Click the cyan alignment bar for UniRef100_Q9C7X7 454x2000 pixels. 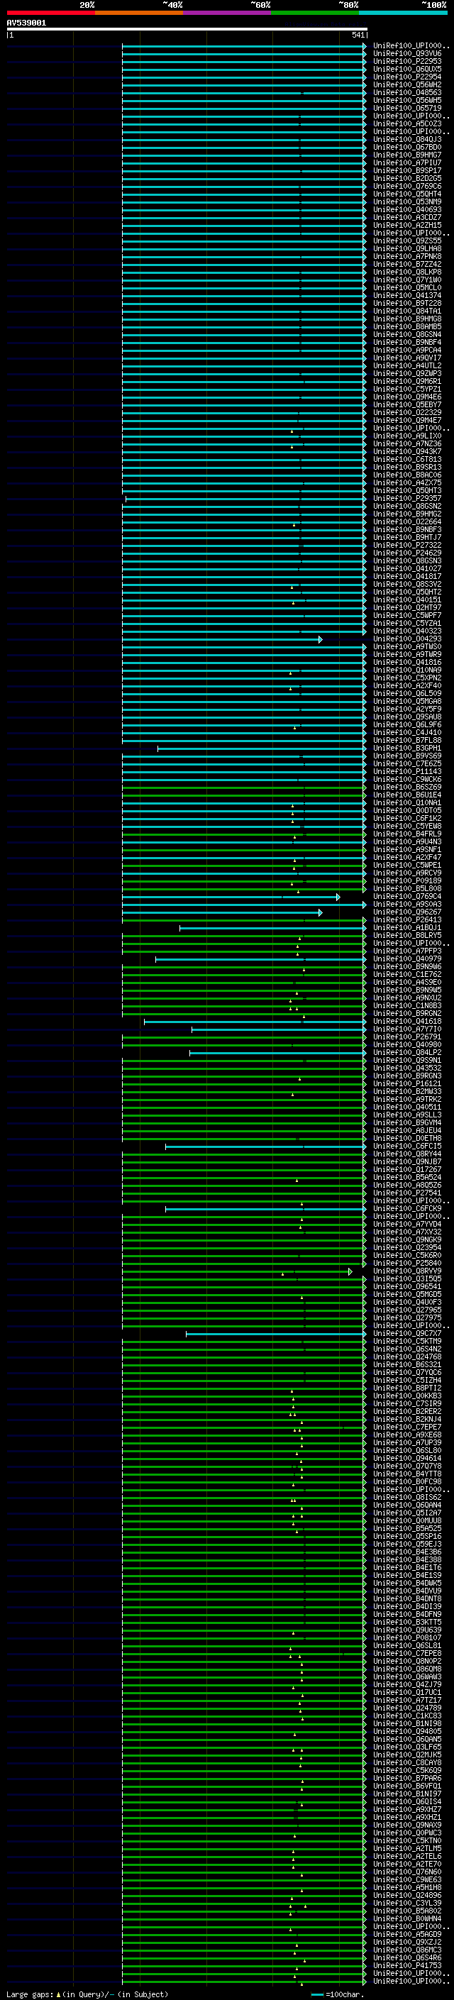pyautogui.click(x=275, y=1335)
